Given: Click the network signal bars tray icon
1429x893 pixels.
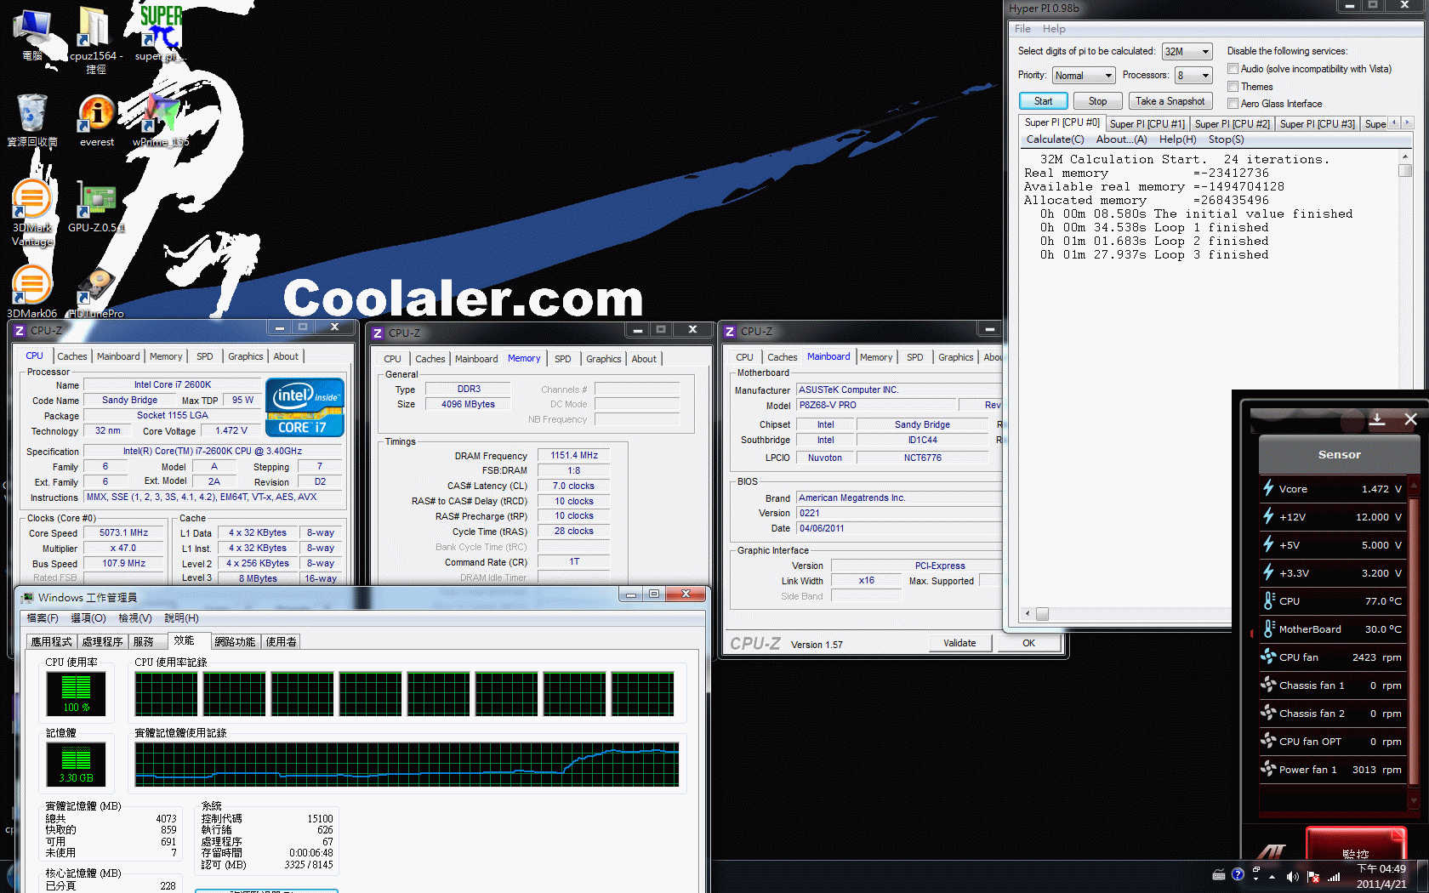Looking at the screenshot, I should coord(1334,876).
